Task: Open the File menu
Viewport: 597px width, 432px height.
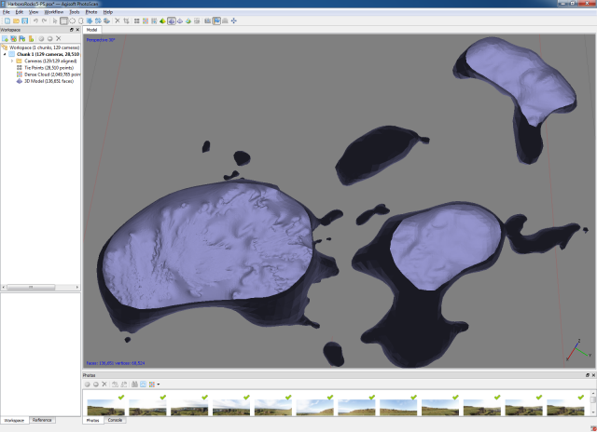Action: (x=7, y=12)
